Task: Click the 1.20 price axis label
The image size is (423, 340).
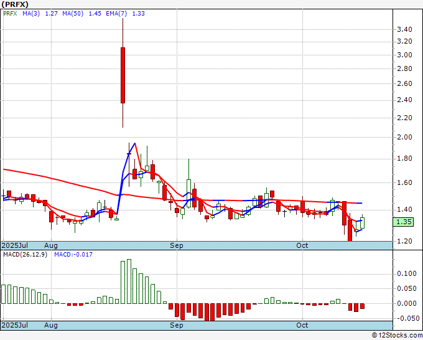Action: point(405,241)
